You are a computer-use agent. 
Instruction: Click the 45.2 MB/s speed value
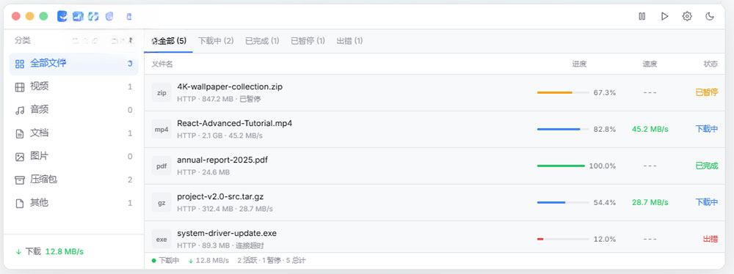point(650,129)
